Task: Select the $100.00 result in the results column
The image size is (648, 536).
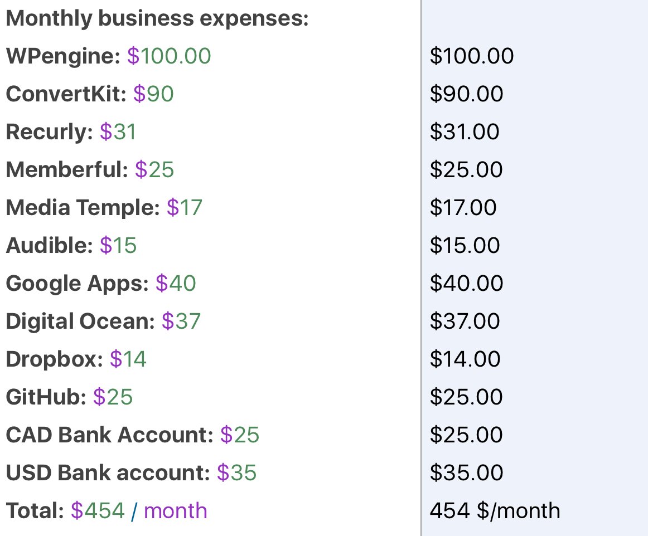Action: (x=472, y=56)
